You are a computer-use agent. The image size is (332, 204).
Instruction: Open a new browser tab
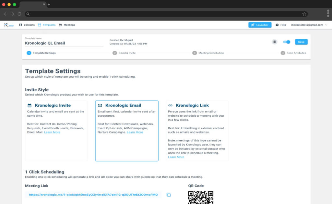49,4
